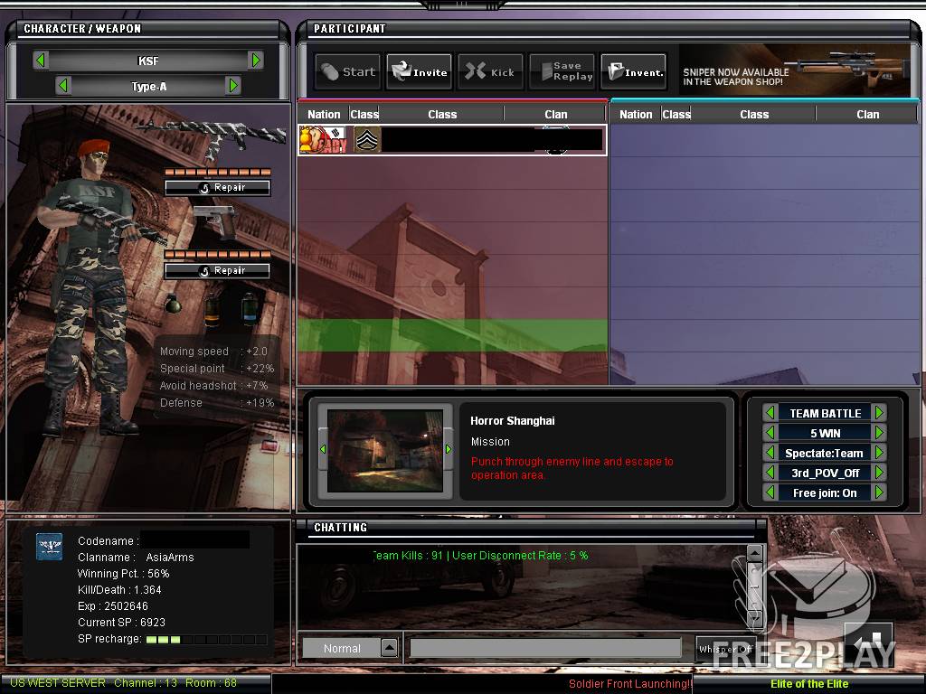
Task: Click the player's Ready nation flag icon
Action: click(323, 140)
